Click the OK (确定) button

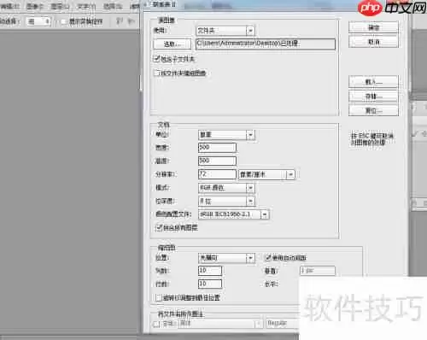tap(373, 27)
